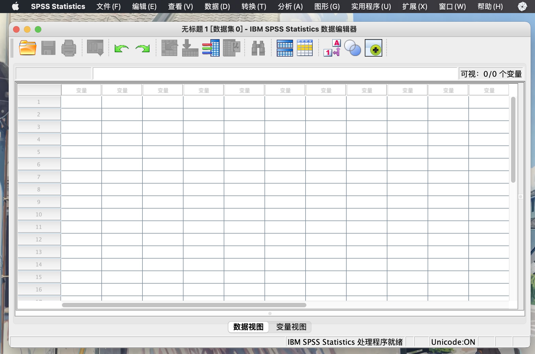This screenshot has width=535, height=354.
Task: Open the 窗口 (W) menu
Action: click(x=452, y=6)
